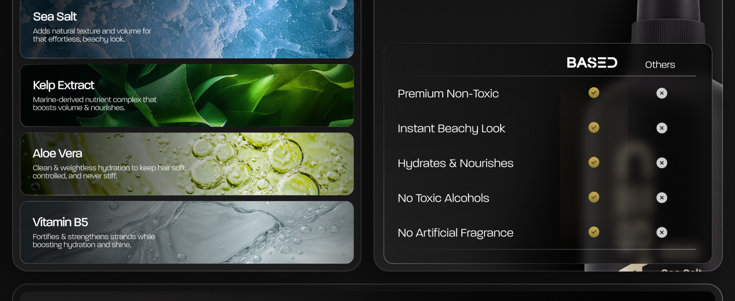The image size is (735, 301).
Task: Select the Vitamin B5 ingredient card
Action: pos(187,232)
